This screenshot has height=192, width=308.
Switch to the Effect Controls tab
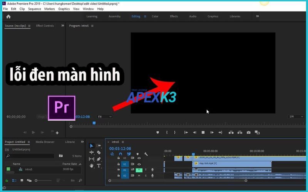point(45,26)
